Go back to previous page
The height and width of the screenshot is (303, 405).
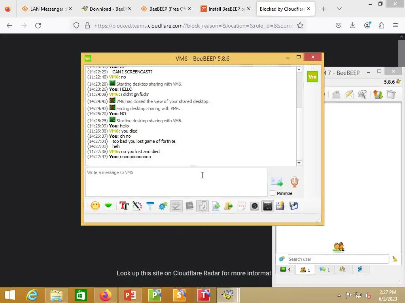(9, 26)
